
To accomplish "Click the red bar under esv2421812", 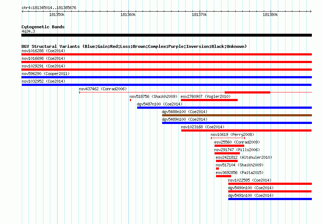I will [227, 161].
